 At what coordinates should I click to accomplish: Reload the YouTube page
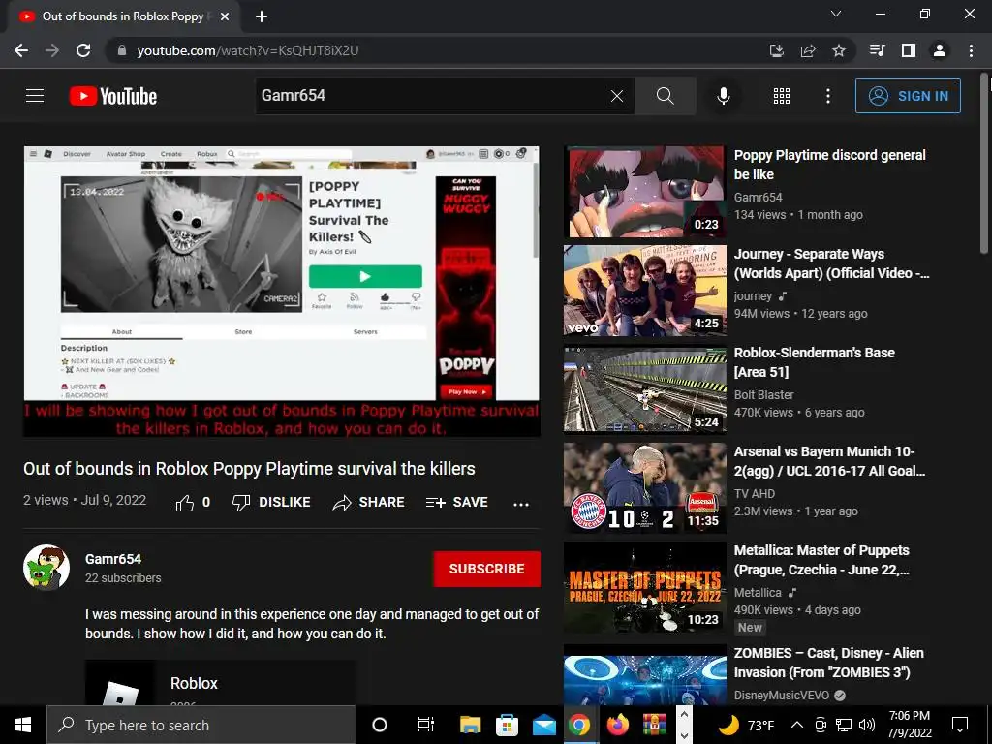point(83,50)
